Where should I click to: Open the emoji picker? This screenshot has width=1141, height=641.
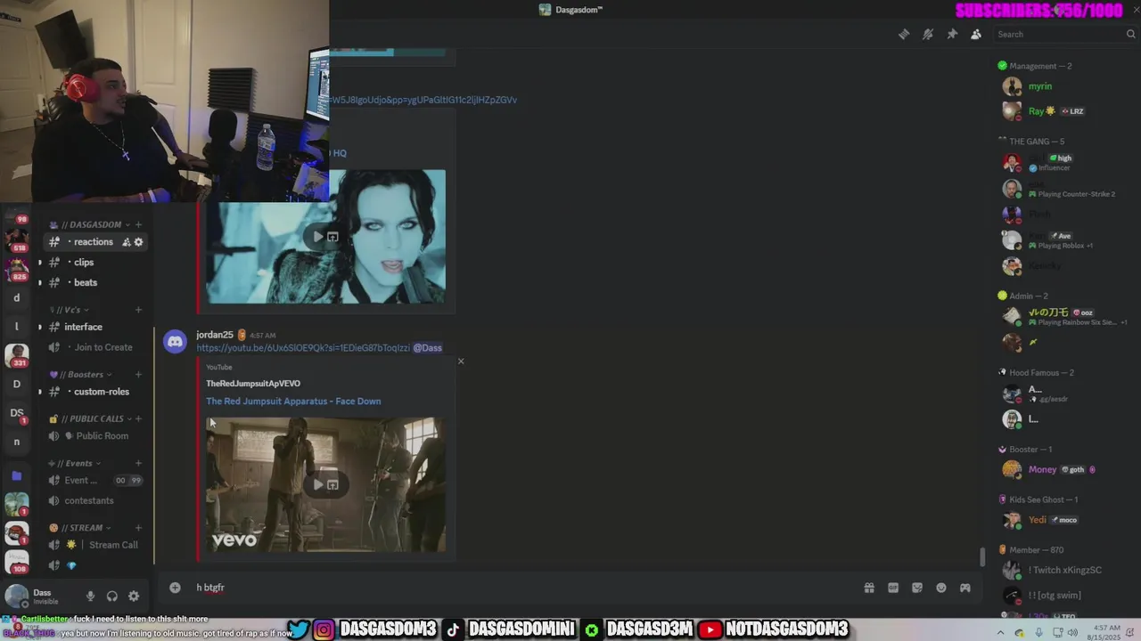coord(941,588)
